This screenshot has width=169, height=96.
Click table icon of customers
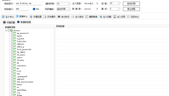[x=15, y=65]
